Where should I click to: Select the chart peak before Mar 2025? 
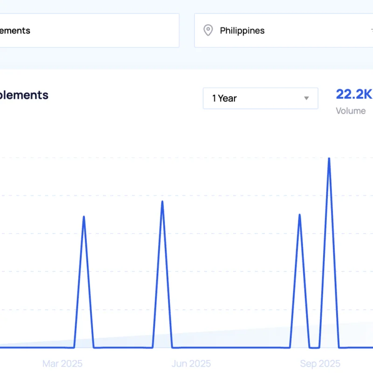click(83, 217)
